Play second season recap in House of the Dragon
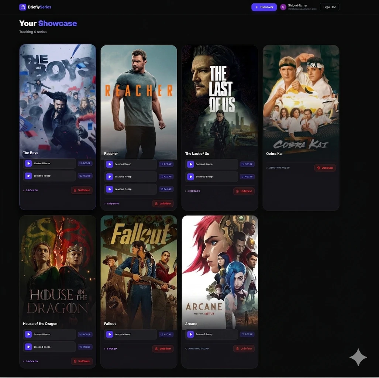 (28, 347)
